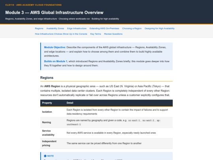
Task: Go to Review Questions link
Action: (113, 34)
